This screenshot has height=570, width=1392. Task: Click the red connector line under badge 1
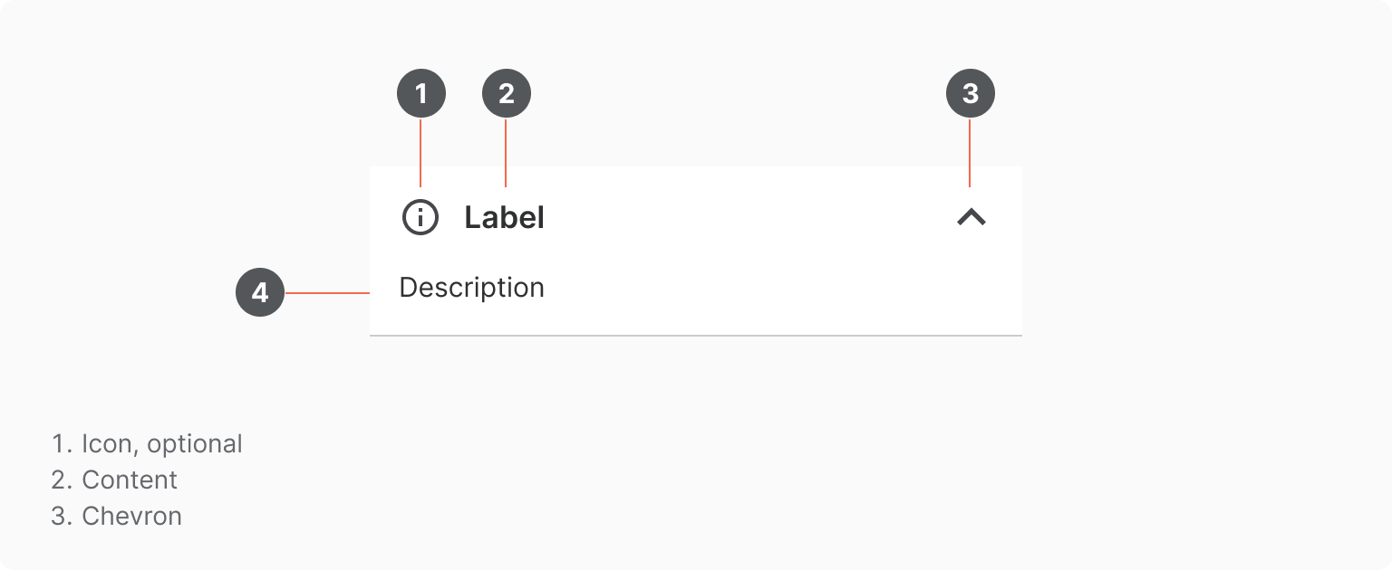[x=420, y=152]
